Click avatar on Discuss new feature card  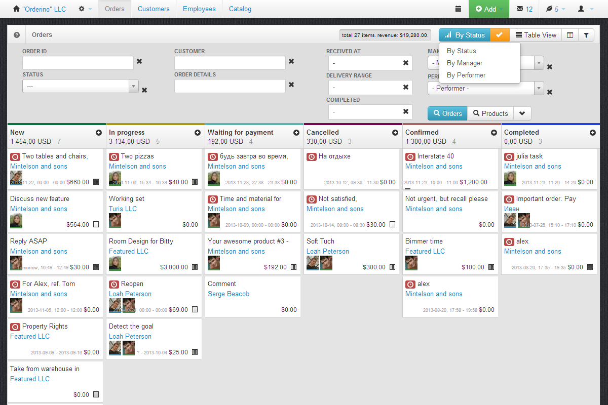click(16, 220)
